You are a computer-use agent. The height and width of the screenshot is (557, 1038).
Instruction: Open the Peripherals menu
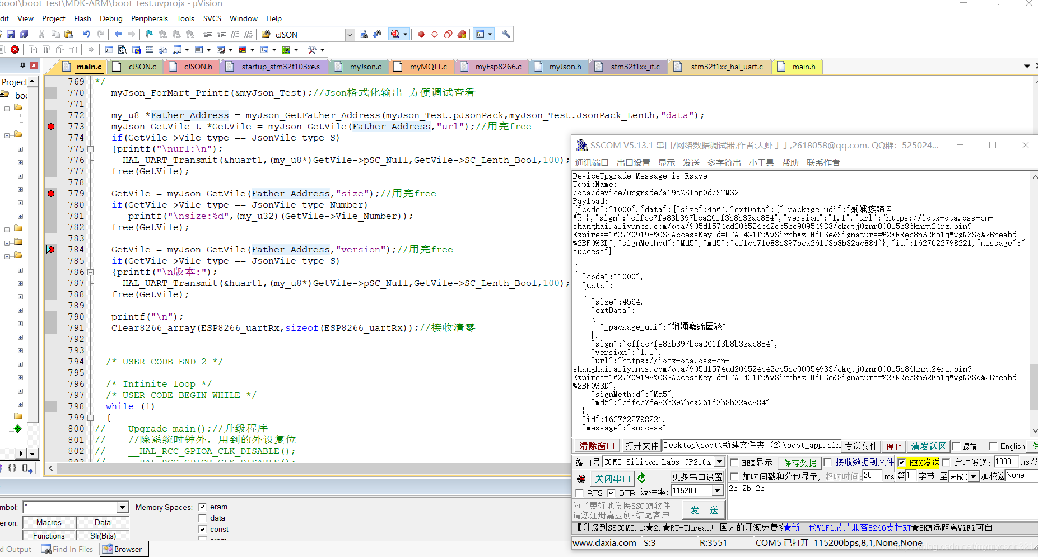(x=150, y=18)
